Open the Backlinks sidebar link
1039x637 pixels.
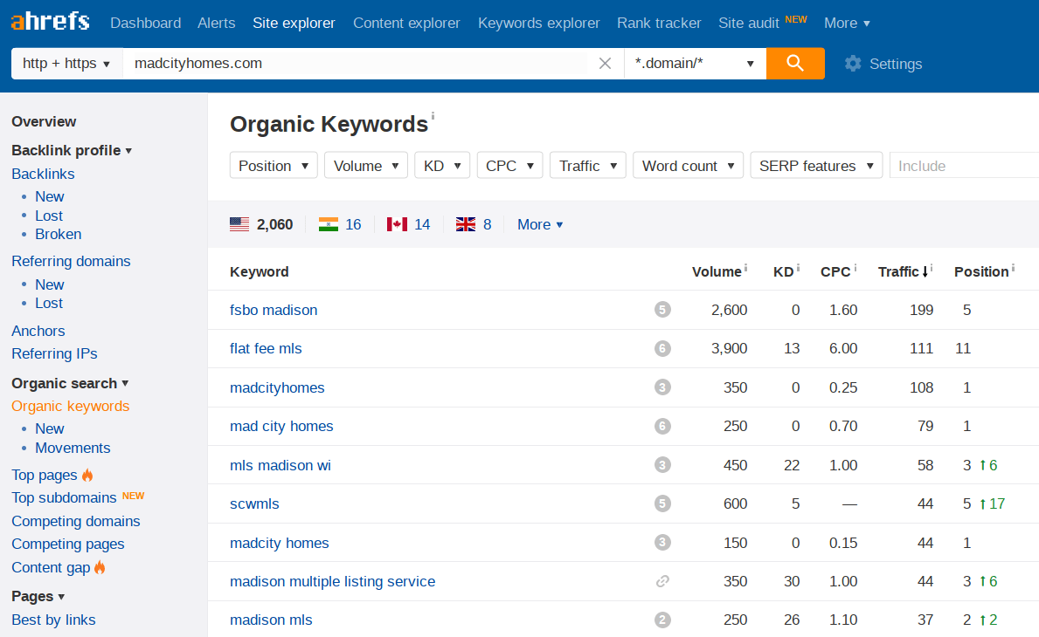click(43, 174)
